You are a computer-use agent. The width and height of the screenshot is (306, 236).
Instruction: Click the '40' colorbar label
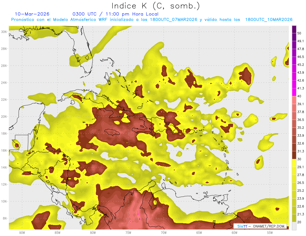[300, 96]
